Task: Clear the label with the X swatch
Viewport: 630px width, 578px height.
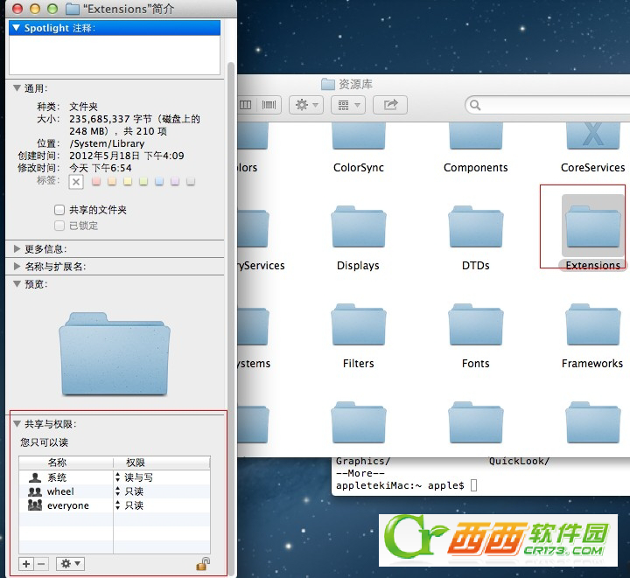Action: tap(76, 182)
